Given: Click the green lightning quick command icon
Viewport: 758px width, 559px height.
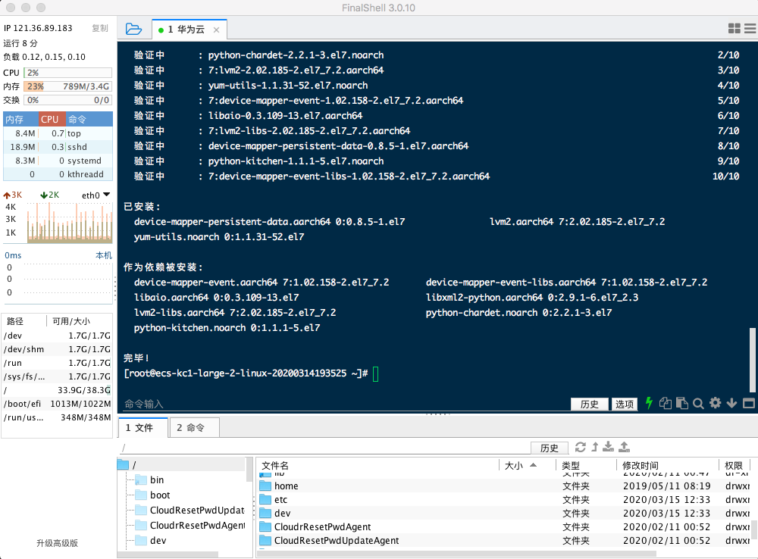Looking at the screenshot, I should click(649, 403).
